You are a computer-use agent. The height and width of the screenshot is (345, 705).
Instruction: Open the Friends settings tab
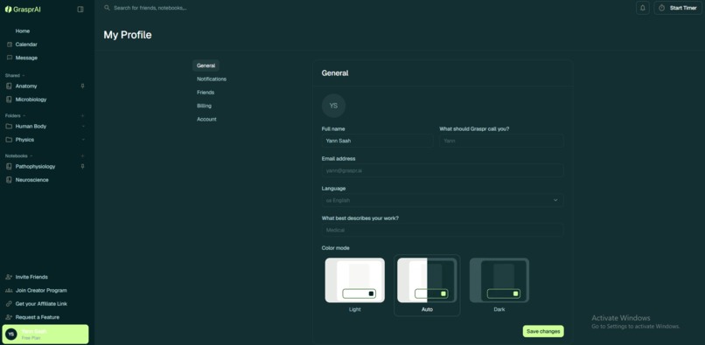206,93
